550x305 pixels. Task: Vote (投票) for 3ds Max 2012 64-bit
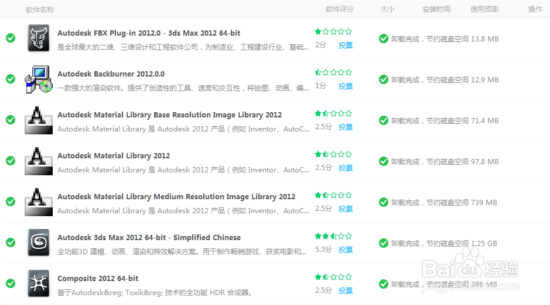tap(346, 249)
